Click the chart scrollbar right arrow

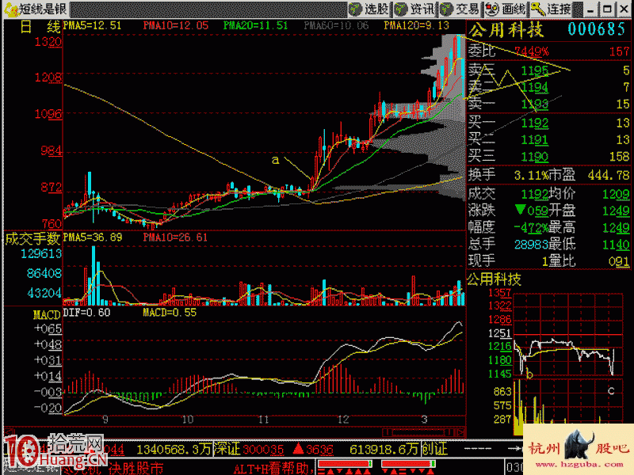pos(460,432)
